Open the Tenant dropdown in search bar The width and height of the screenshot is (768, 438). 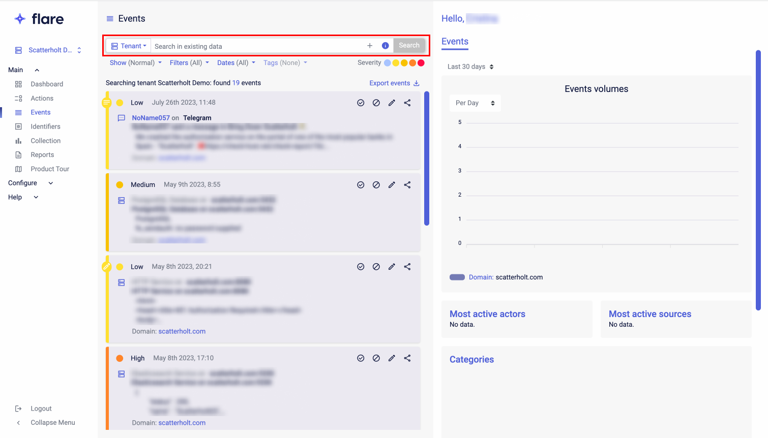[x=129, y=46]
